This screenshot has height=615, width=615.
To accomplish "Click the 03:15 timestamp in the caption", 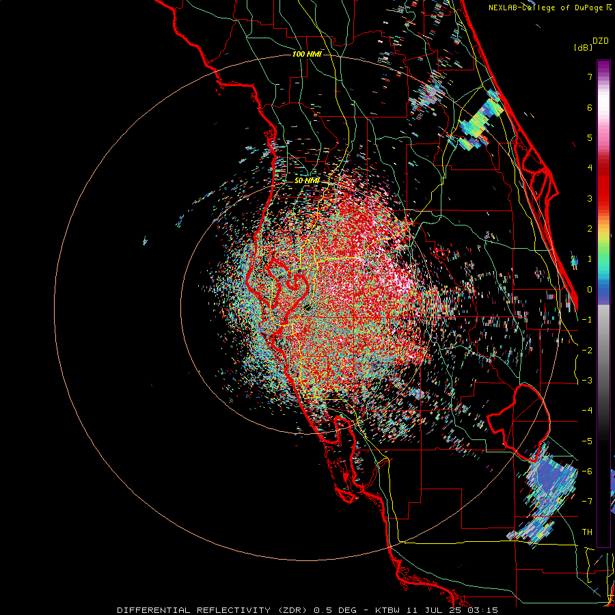I will [483, 610].
